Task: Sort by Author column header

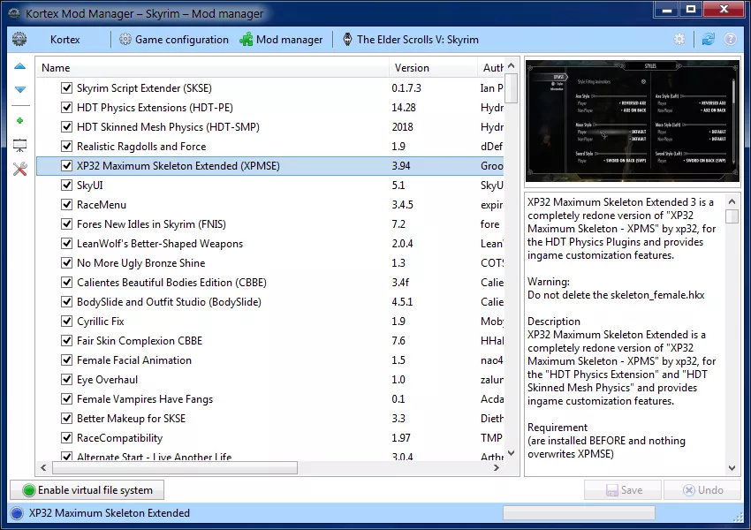Action: tap(491, 67)
